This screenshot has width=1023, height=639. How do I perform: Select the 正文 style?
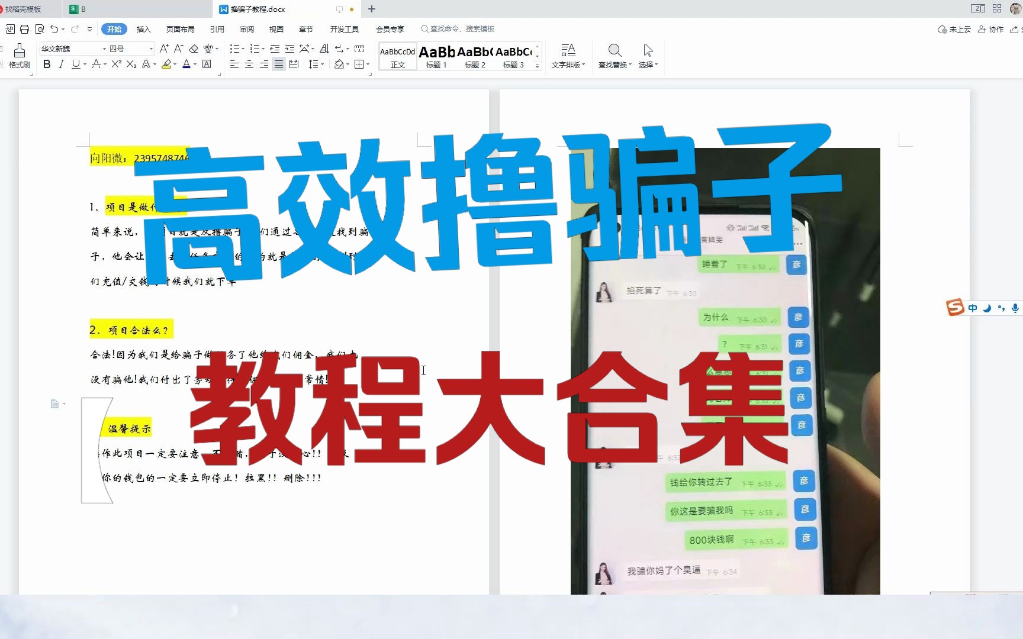point(398,57)
